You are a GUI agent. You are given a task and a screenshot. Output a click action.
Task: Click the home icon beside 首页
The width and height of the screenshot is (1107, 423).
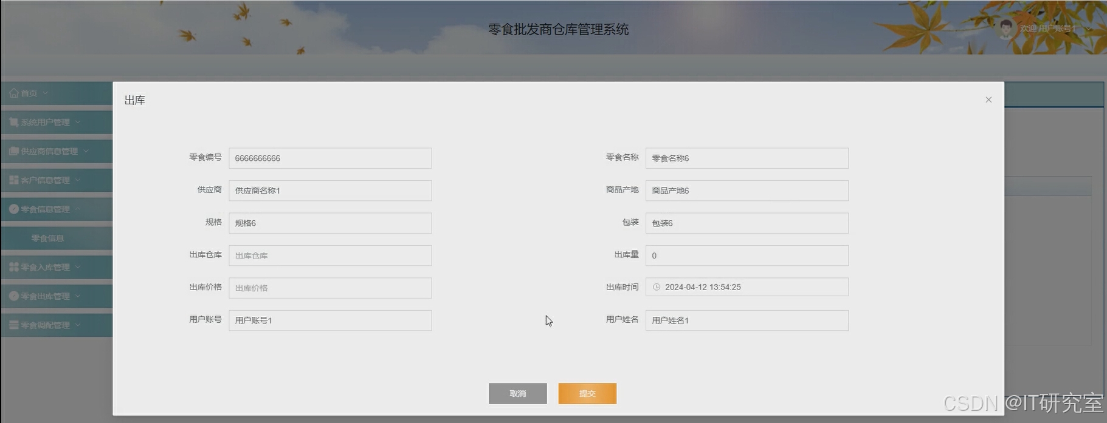click(14, 93)
